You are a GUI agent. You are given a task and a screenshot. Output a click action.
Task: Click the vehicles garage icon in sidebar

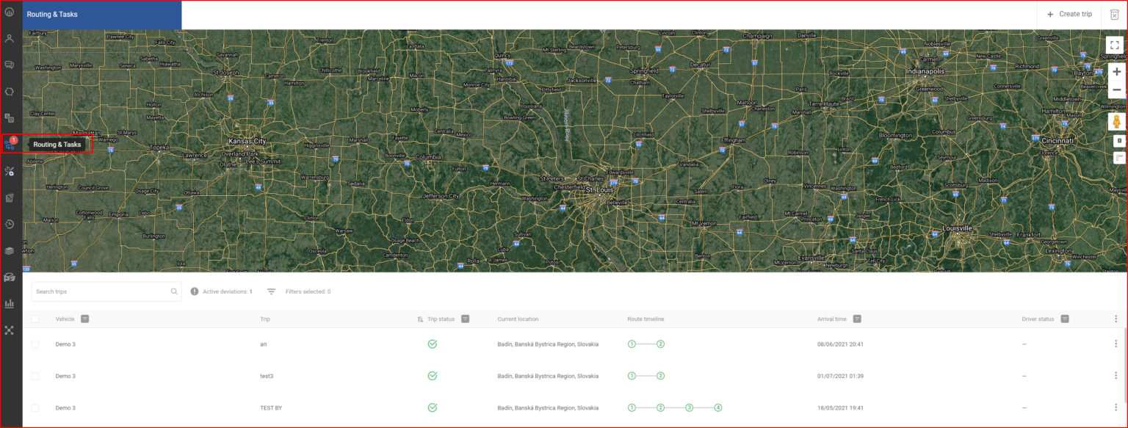[10, 277]
